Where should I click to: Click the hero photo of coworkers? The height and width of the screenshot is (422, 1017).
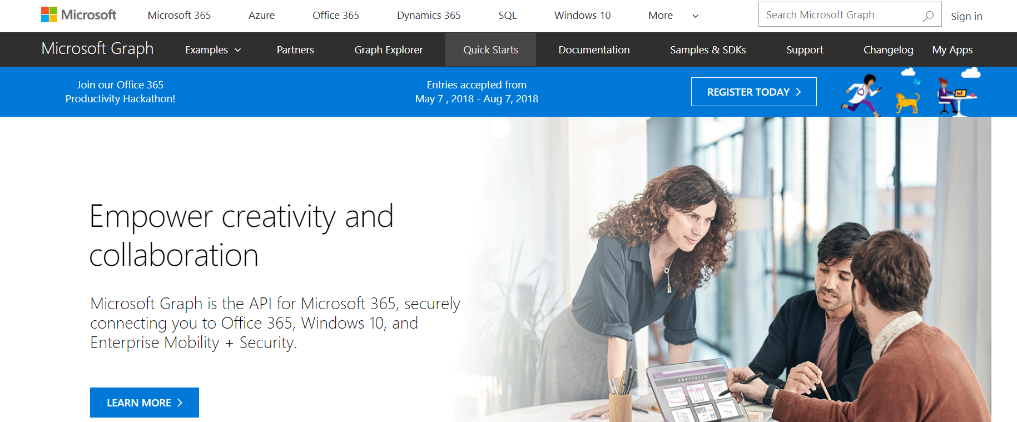pyautogui.click(x=723, y=269)
